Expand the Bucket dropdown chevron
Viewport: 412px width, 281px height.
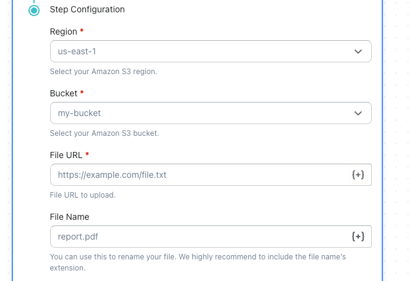[358, 114]
